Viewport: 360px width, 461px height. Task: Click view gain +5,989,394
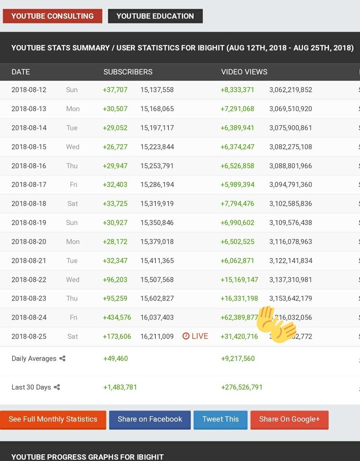tap(238, 185)
